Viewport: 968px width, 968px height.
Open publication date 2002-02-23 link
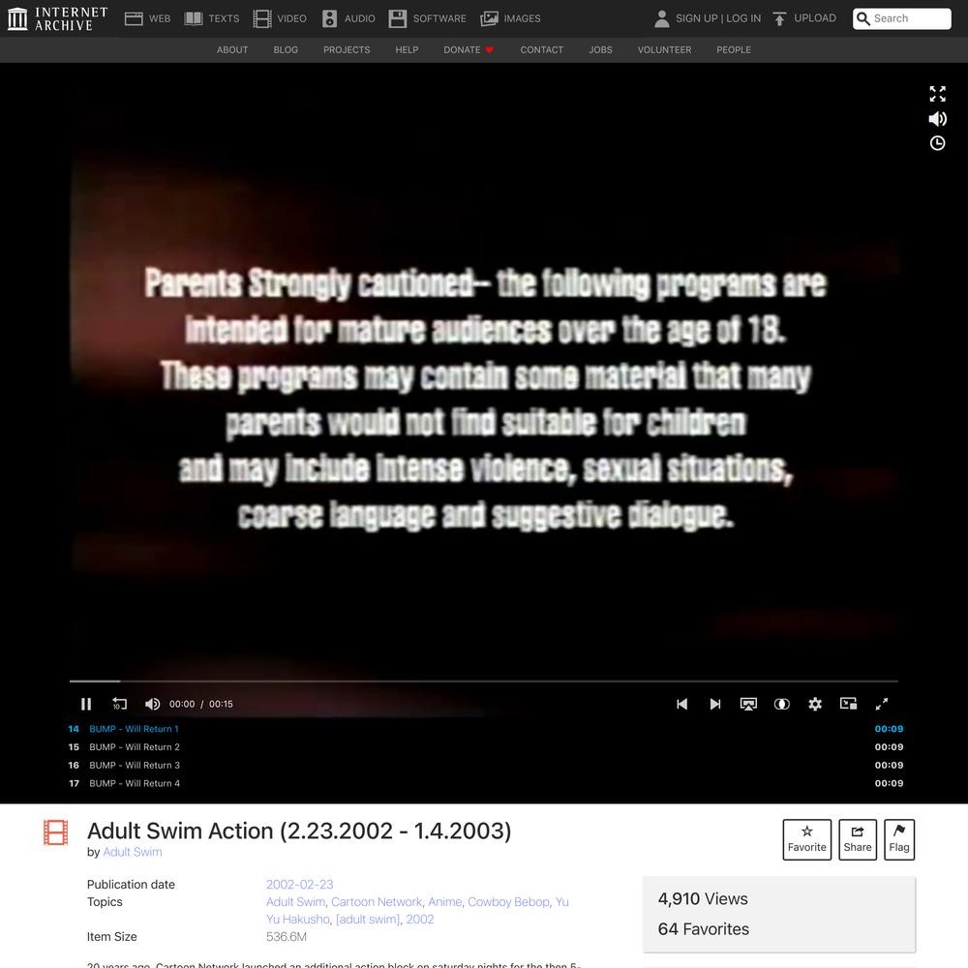(299, 884)
